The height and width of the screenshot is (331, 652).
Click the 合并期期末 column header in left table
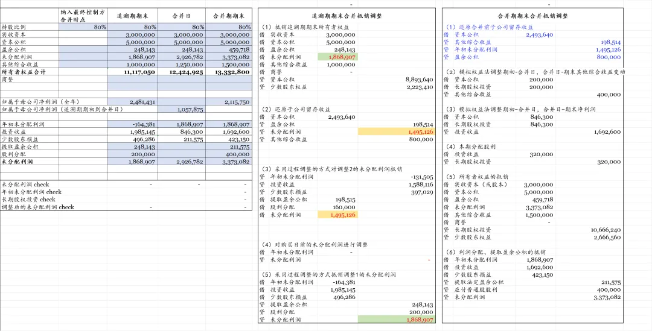[228, 16]
